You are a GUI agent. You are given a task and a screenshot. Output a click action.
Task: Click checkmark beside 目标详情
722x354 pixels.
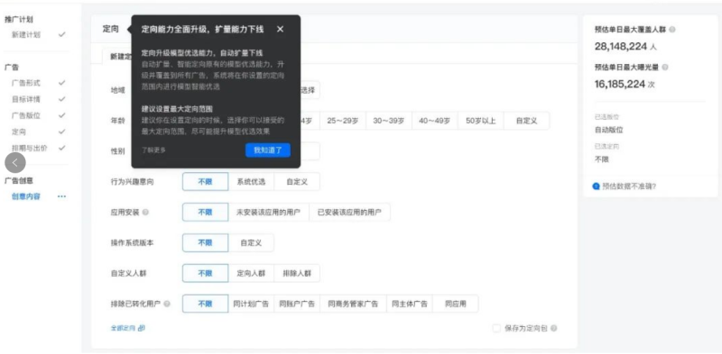(x=62, y=99)
